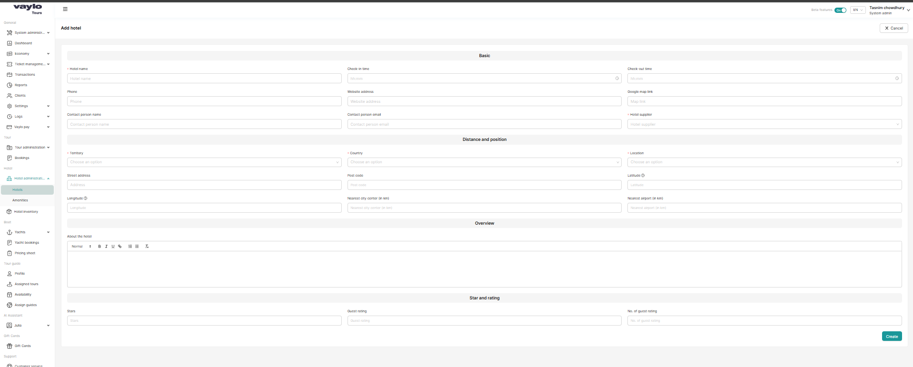913x367 pixels.
Task: Collapse the sidebar with the hamburger icon
Action: click(x=65, y=9)
